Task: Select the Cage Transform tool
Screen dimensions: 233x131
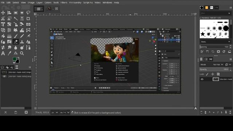Action: click(x=28, y=30)
